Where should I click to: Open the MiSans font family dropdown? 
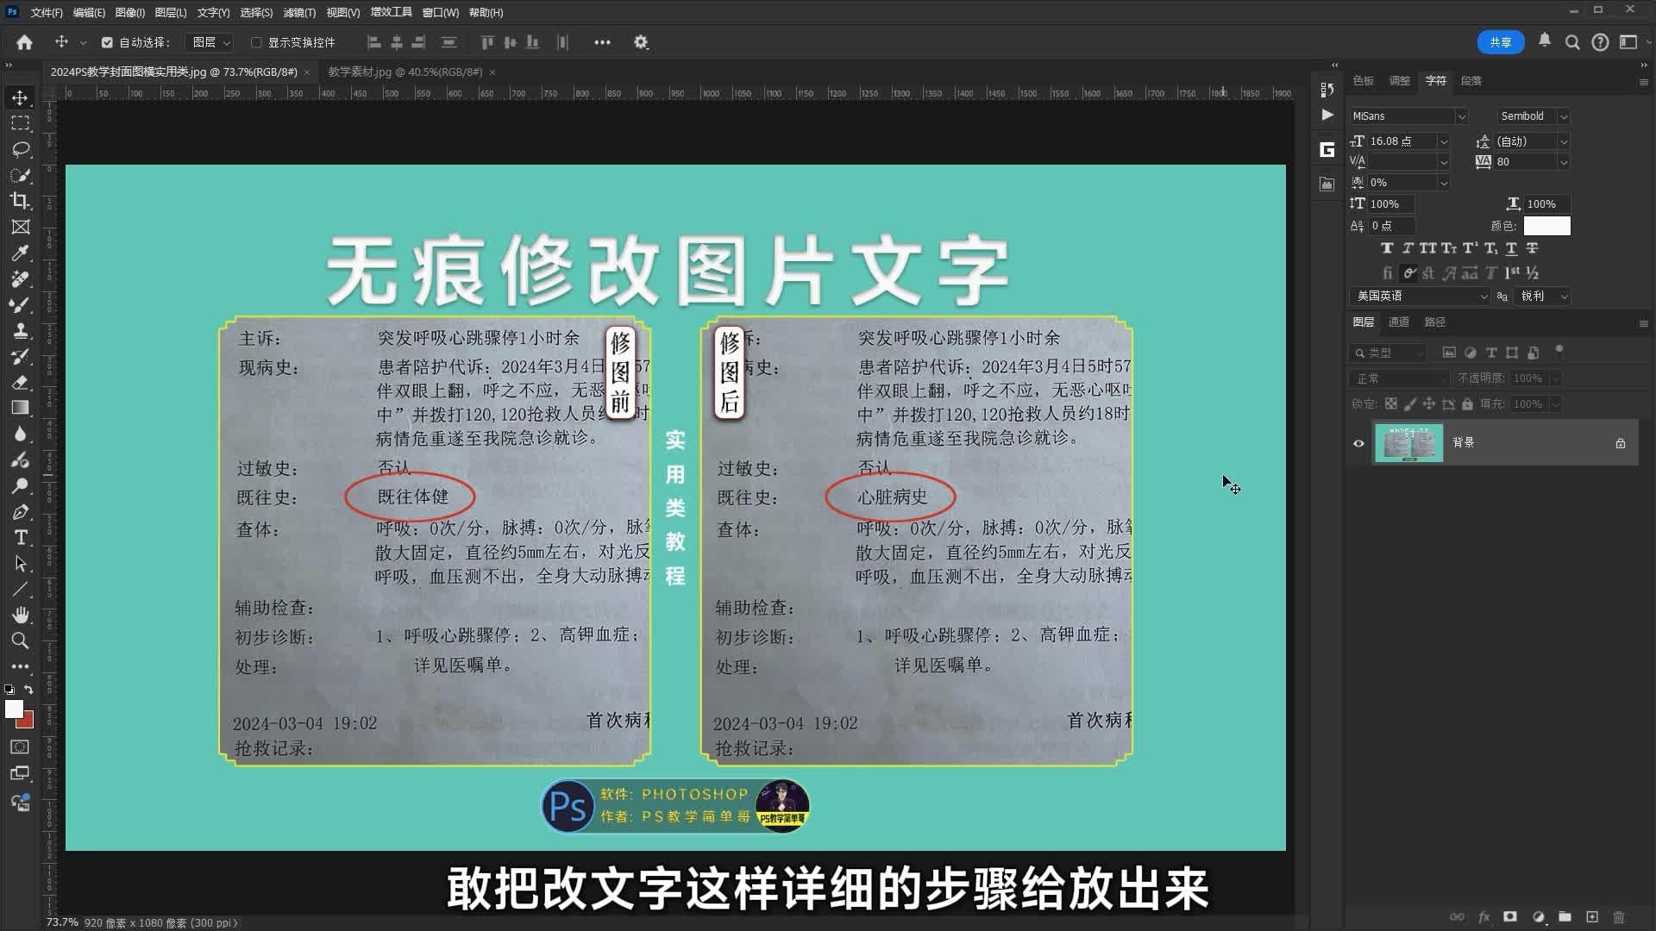coord(1461,116)
